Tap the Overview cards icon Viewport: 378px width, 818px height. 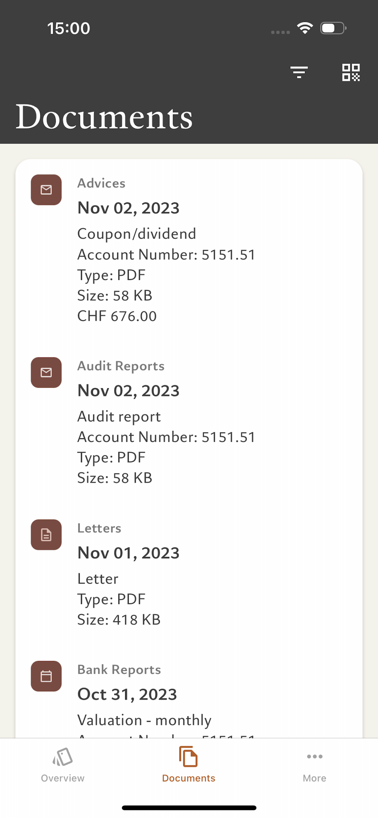[63, 757]
